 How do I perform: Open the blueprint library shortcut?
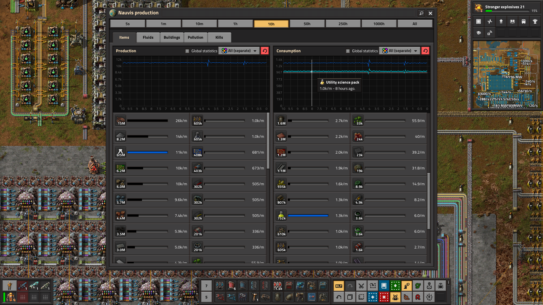384,286
